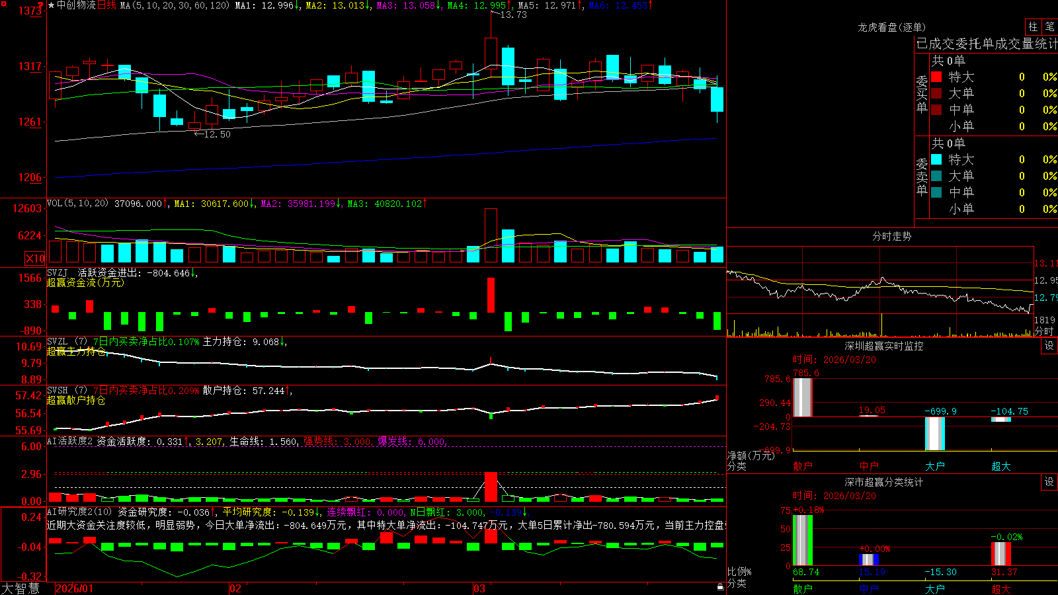
Task: Click the small red pin icon at top-left corner
Action: click(x=3, y=4)
